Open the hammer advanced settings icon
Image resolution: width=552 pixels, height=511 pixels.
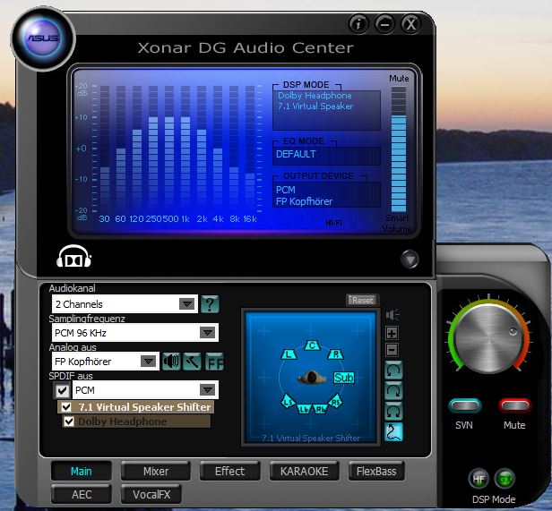[x=192, y=362]
